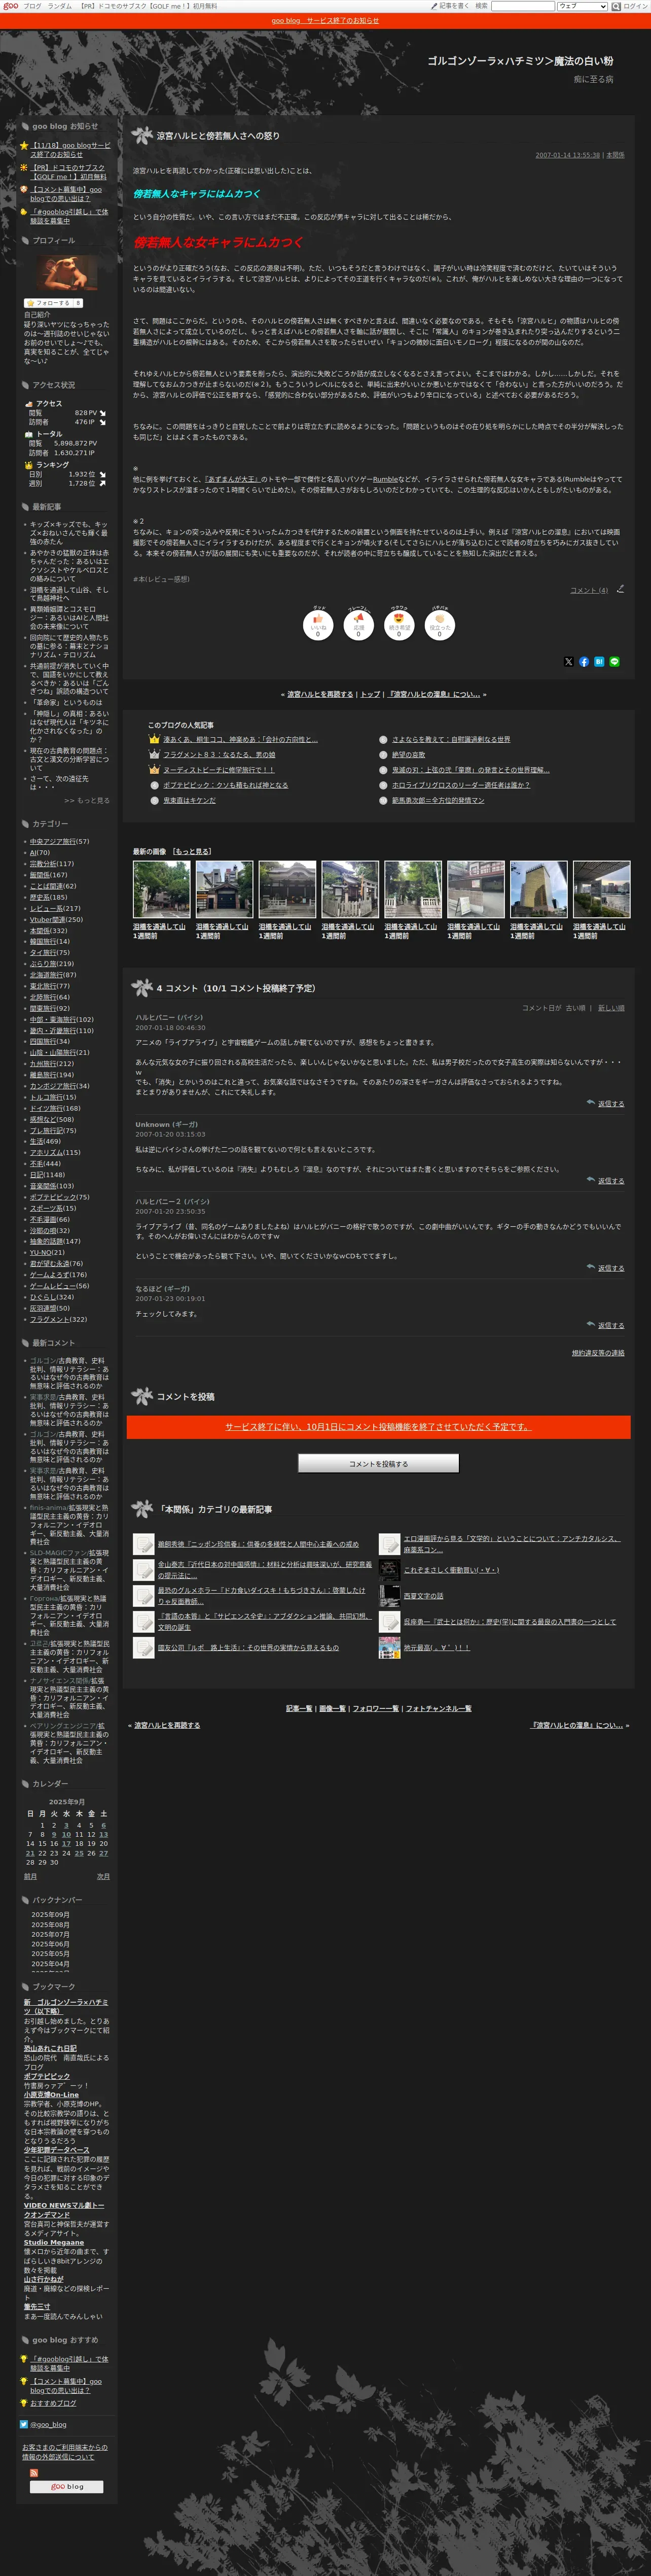This screenshot has height=2576, width=651.
Task: Open the 記事一覧 link
Action: click(x=299, y=1709)
